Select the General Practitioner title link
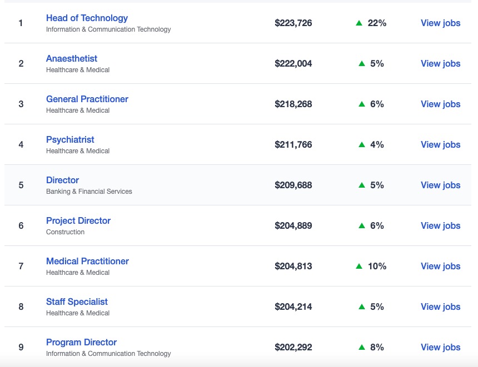478x367 pixels. (x=87, y=99)
